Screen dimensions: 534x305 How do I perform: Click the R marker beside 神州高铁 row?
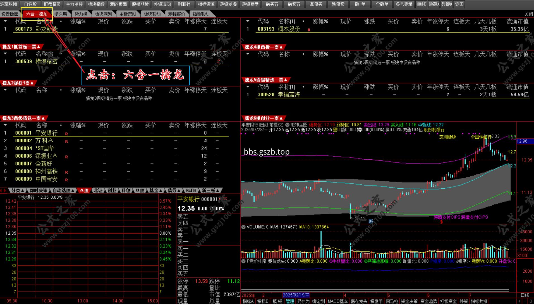point(66,172)
